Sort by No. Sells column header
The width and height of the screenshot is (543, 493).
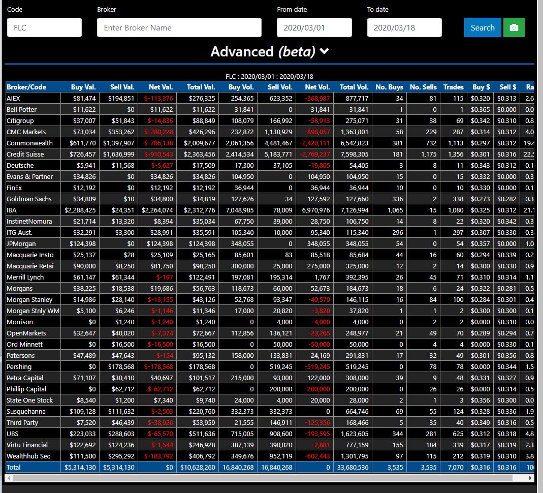pyautogui.click(x=423, y=87)
